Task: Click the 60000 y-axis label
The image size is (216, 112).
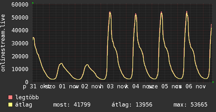Action: [20, 4]
